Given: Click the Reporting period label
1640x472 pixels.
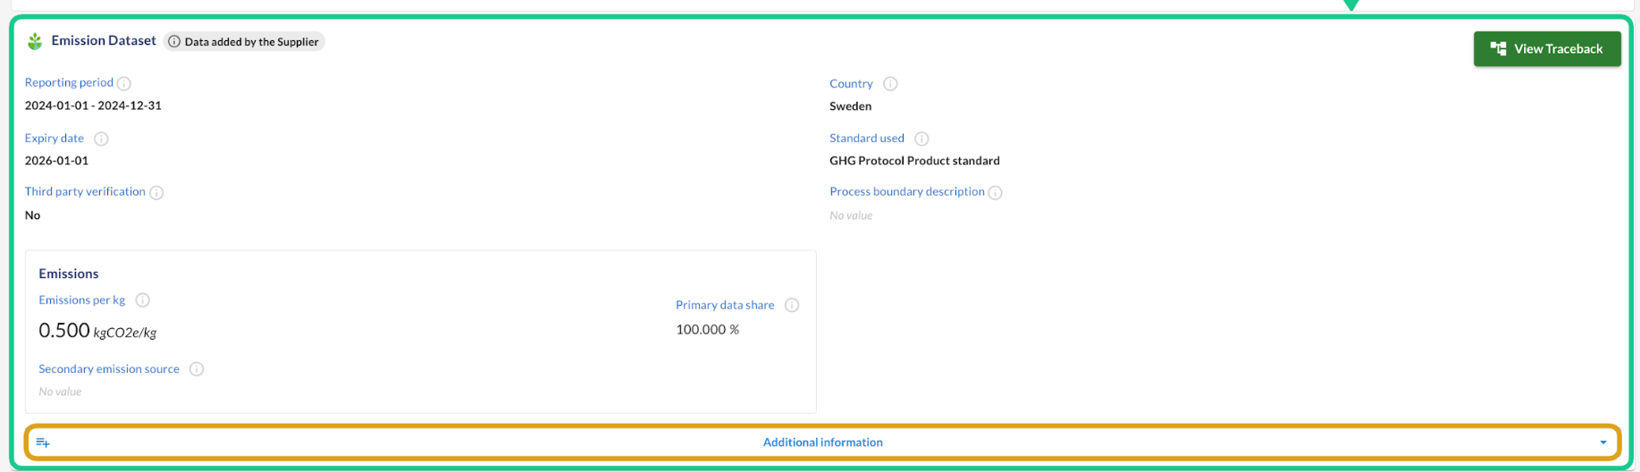Looking at the screenshot, I should (x=69, y=82).
